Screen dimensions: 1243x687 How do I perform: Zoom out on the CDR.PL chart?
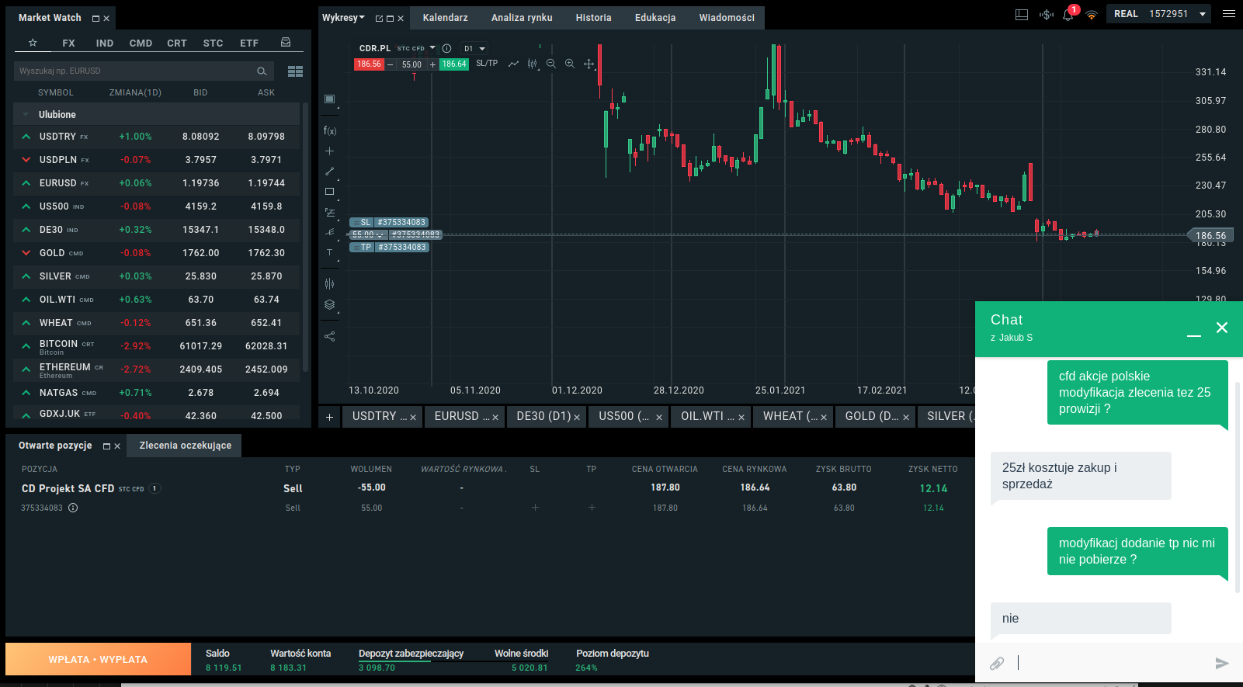[x=551, y=64]
